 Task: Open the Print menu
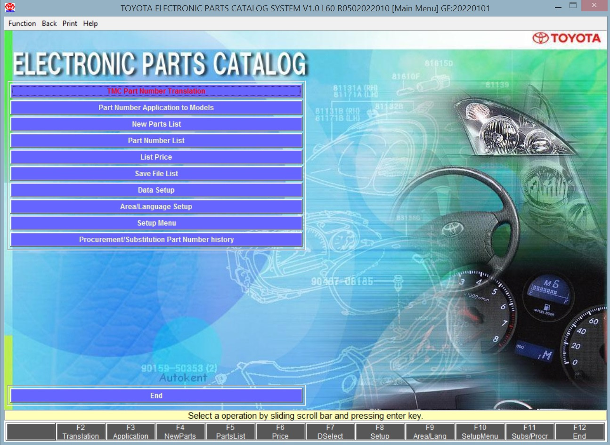70,24
